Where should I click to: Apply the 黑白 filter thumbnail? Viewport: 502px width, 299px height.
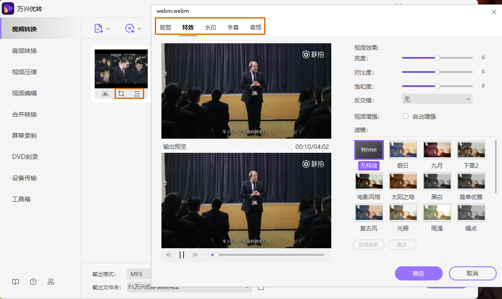(x=437, y=181)
